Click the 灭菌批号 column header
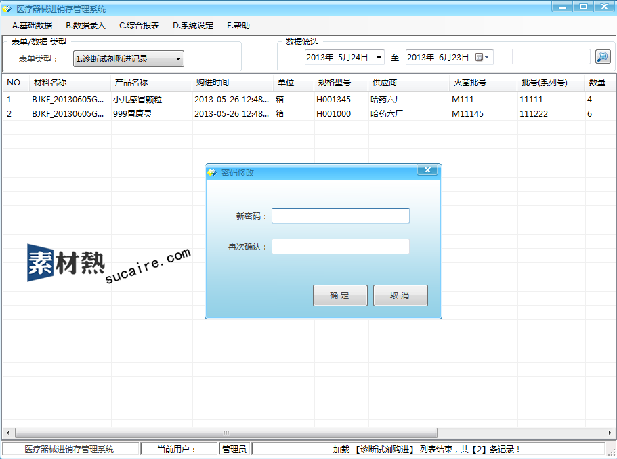This screenshot has width=617, height=459. 484,83
